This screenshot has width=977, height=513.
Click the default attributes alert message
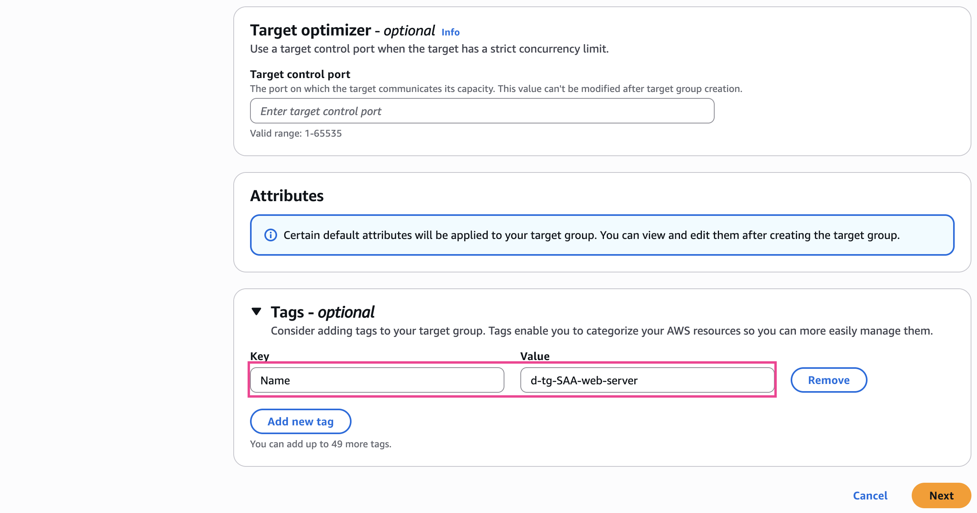click(591, 235)
